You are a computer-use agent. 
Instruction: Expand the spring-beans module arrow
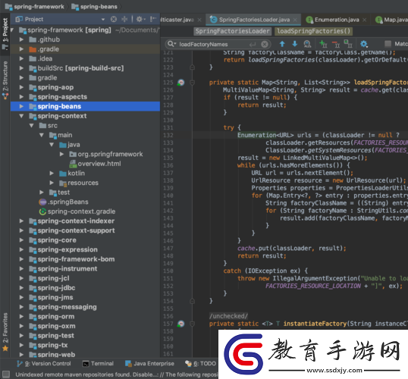pos(21,106)
